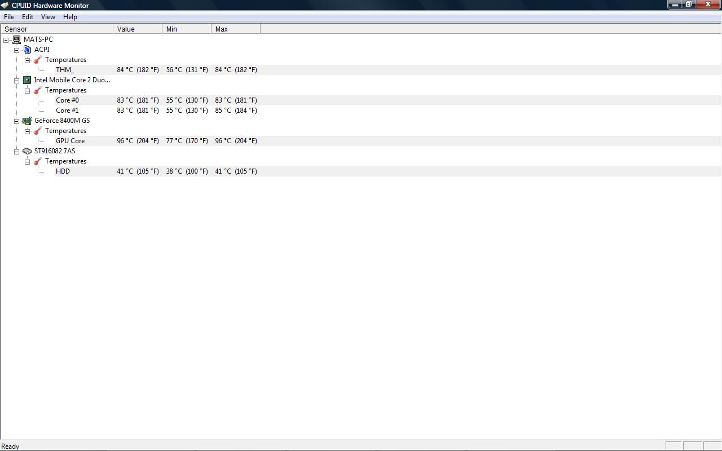Click the ST916082 7AS hard drive icon
This screenshot has width=722, height=451.
point(27,151)
